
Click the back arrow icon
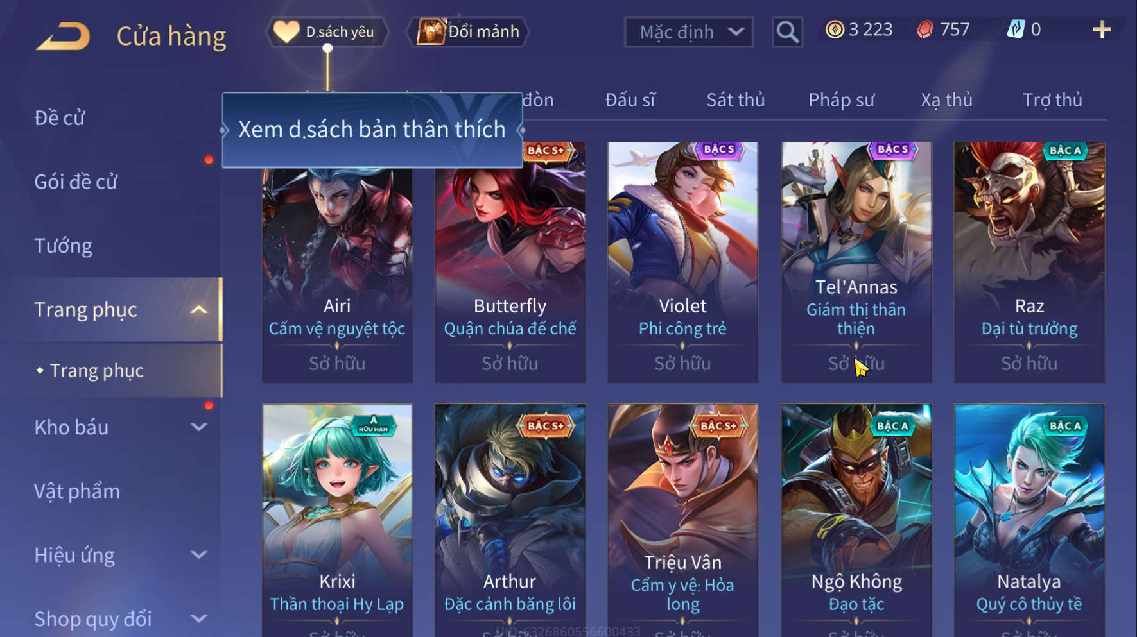click(x=63, y=36)
